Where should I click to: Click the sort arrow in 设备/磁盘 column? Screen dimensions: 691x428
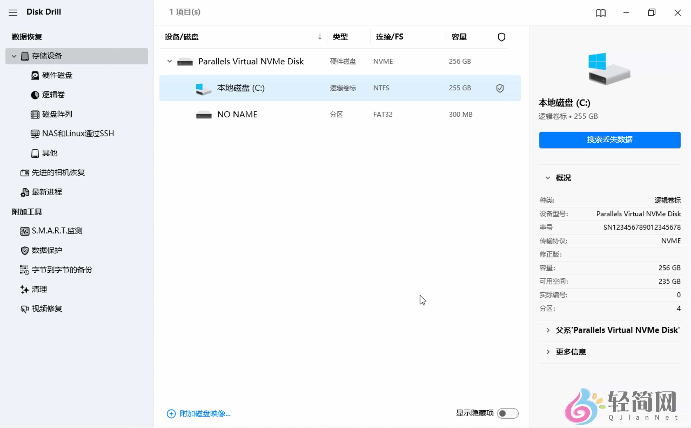(x=320, y=36)
